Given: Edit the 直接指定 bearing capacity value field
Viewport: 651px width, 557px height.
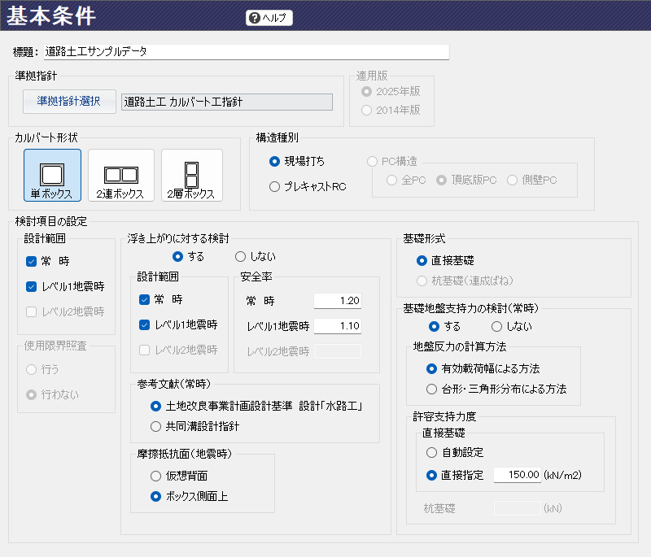Looking at the screenshot, I should [518, 475].
